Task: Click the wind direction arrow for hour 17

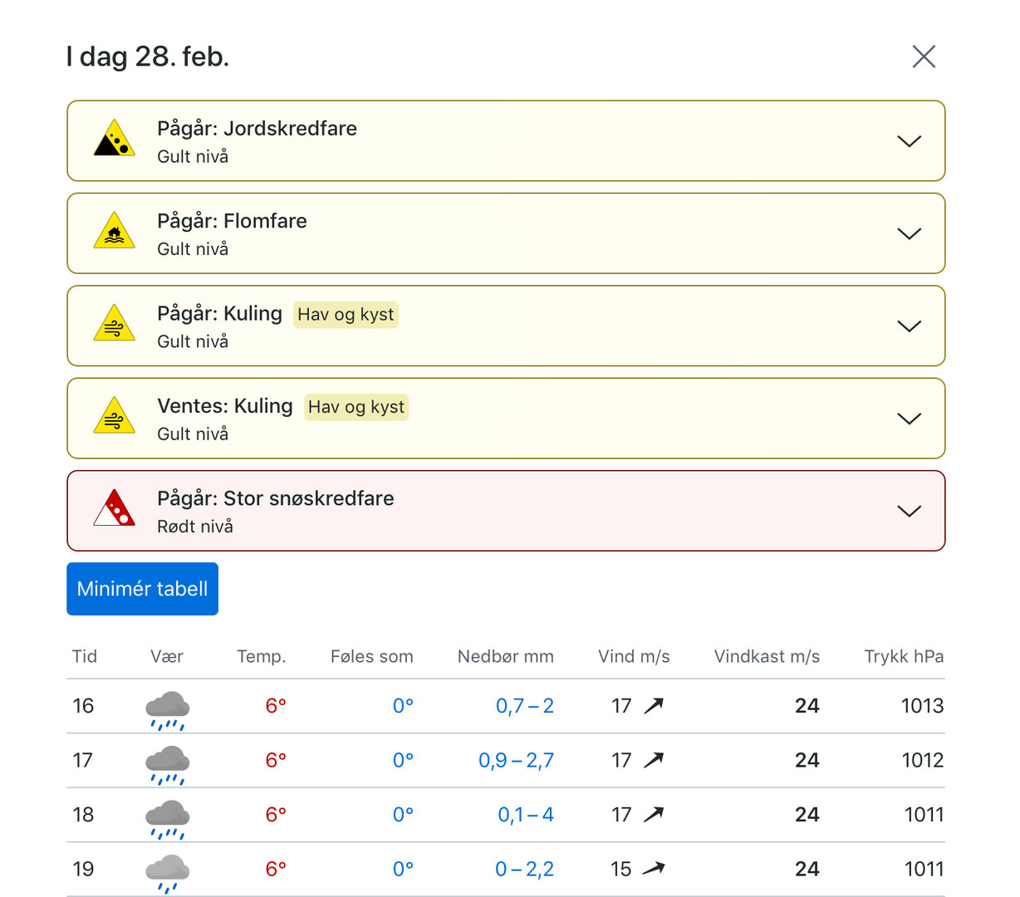Action: pos(654,760)
